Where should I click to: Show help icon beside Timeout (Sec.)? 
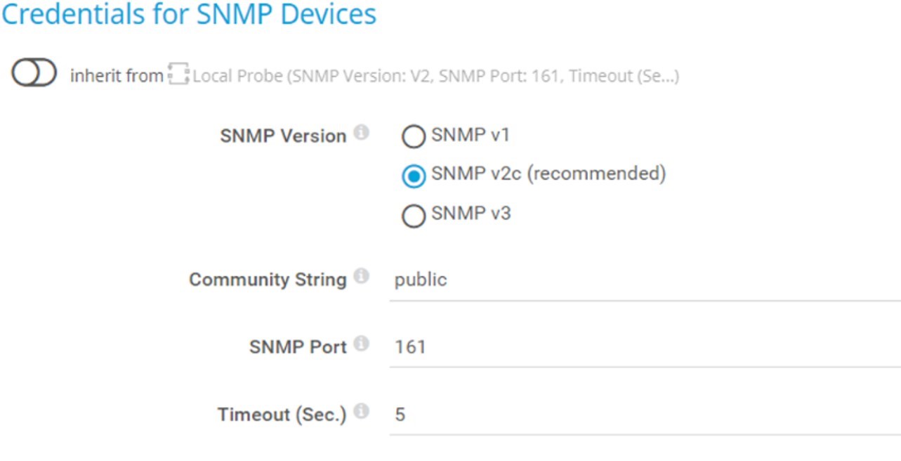361,411
